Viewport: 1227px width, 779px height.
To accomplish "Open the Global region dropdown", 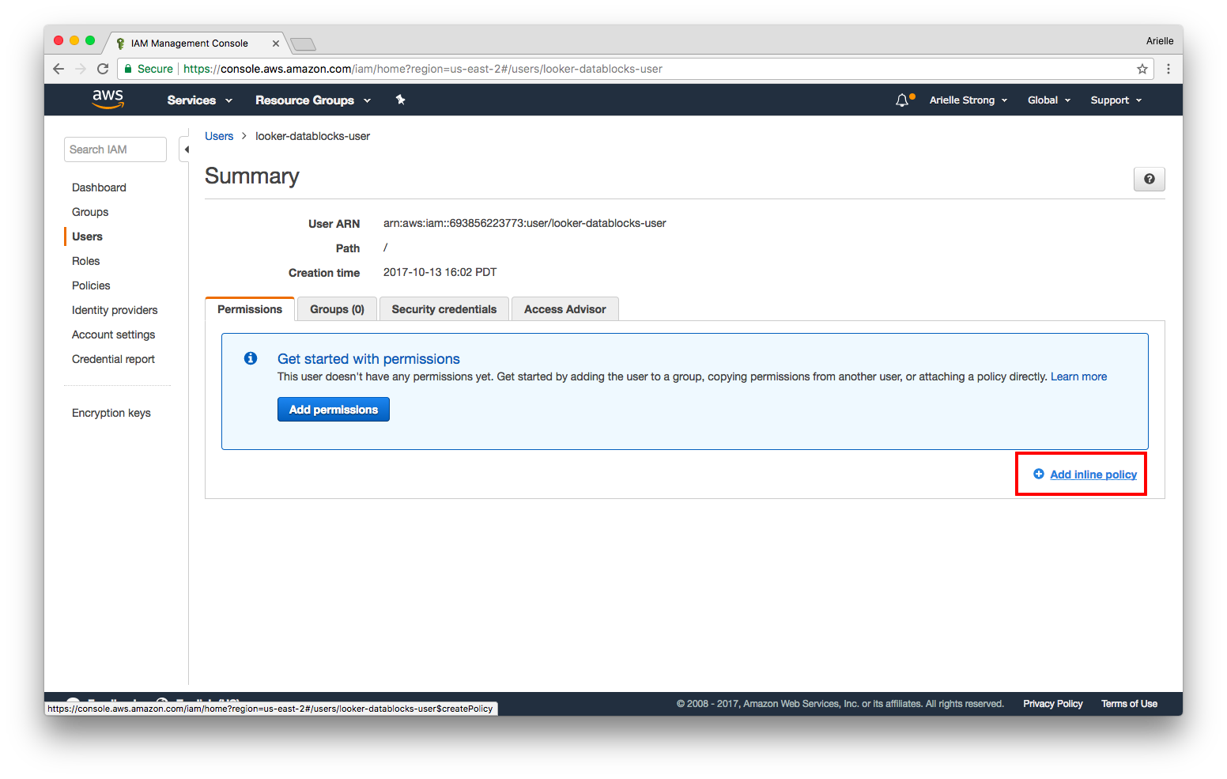I will [x=1049, y=100].
